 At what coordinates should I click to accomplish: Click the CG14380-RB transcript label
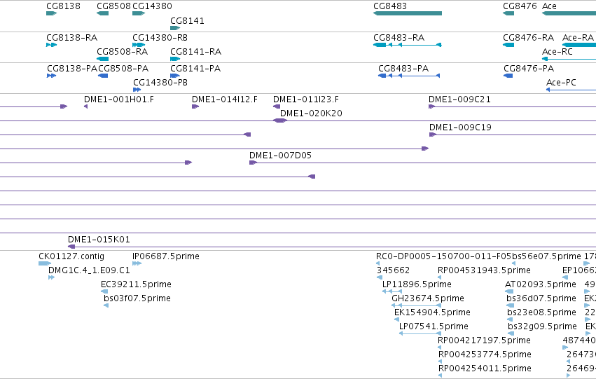point(160,38)
